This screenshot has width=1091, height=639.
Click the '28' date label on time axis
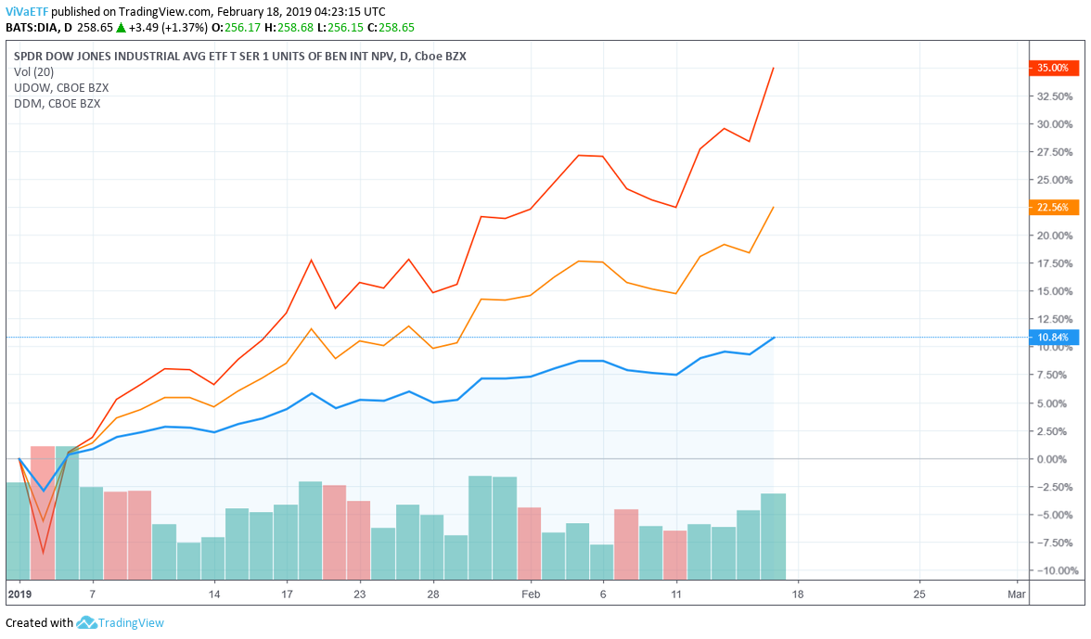click(432, 594)
